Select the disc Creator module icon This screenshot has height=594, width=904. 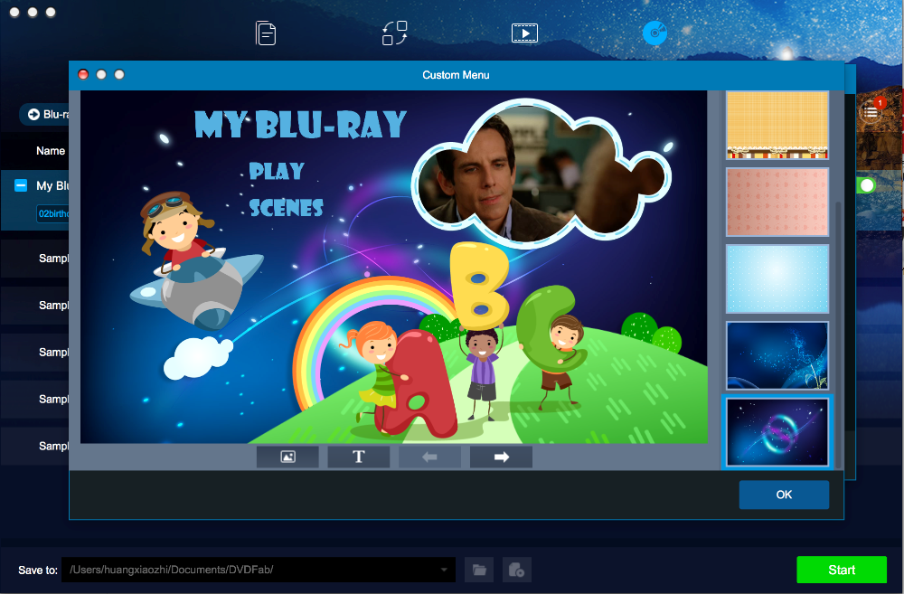tap(654, 33)
